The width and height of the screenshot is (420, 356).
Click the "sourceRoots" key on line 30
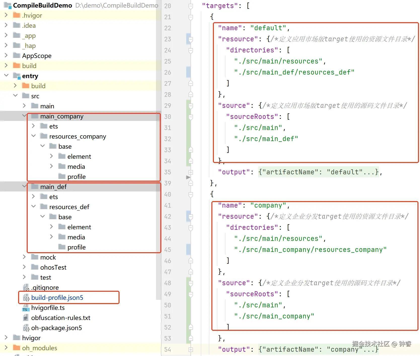(252, 117)
